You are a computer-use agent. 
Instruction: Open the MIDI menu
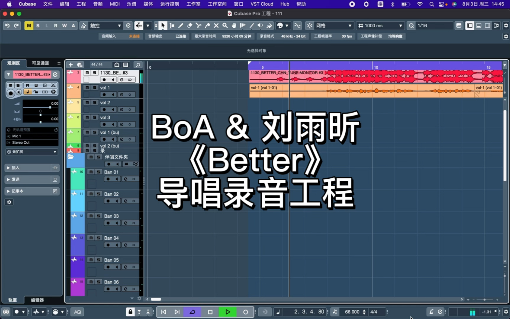point(115,4)
